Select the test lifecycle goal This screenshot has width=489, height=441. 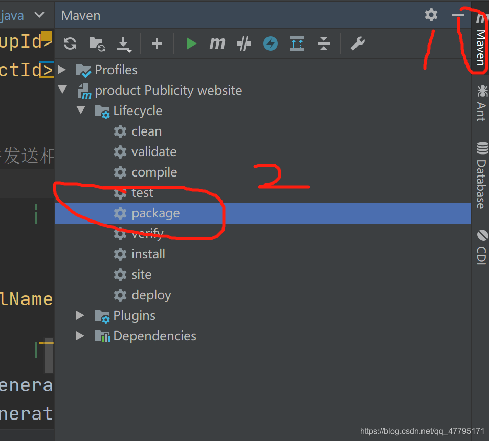point(143,193)
